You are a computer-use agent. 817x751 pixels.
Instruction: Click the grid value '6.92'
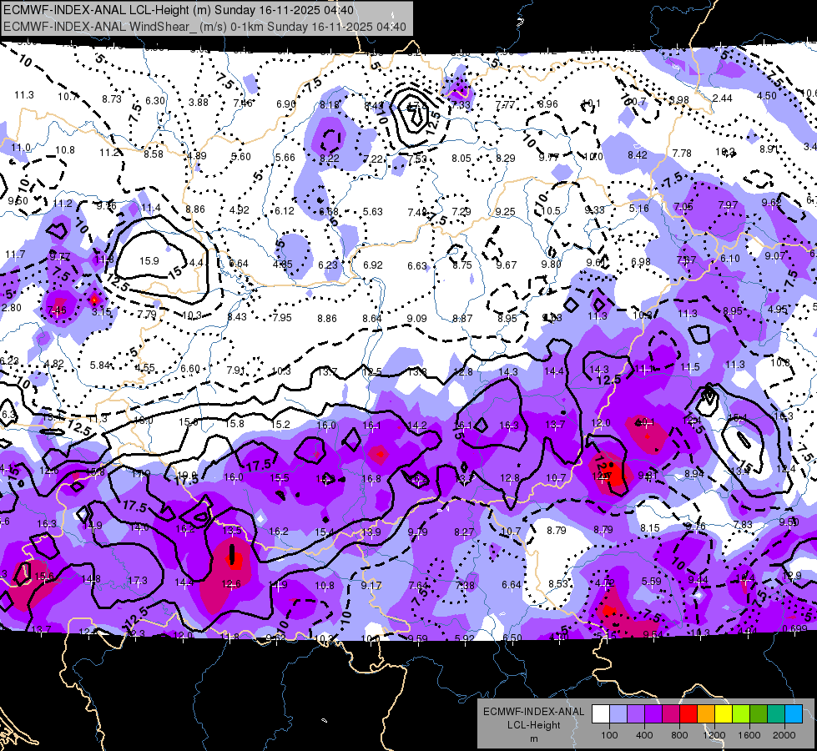(372, 265)
